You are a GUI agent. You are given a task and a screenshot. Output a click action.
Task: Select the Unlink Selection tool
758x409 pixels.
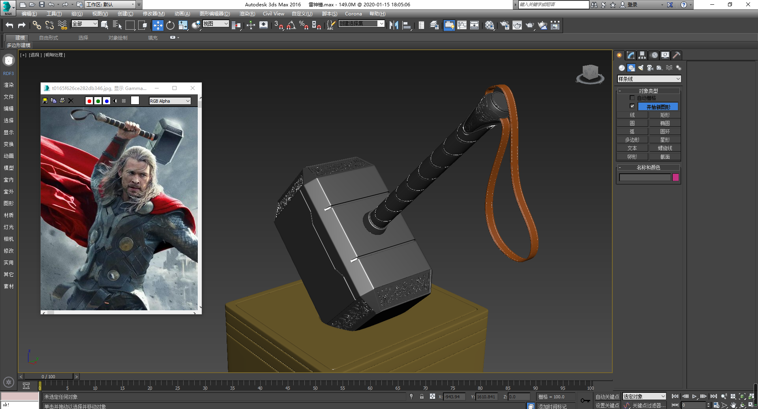[49, 25]
